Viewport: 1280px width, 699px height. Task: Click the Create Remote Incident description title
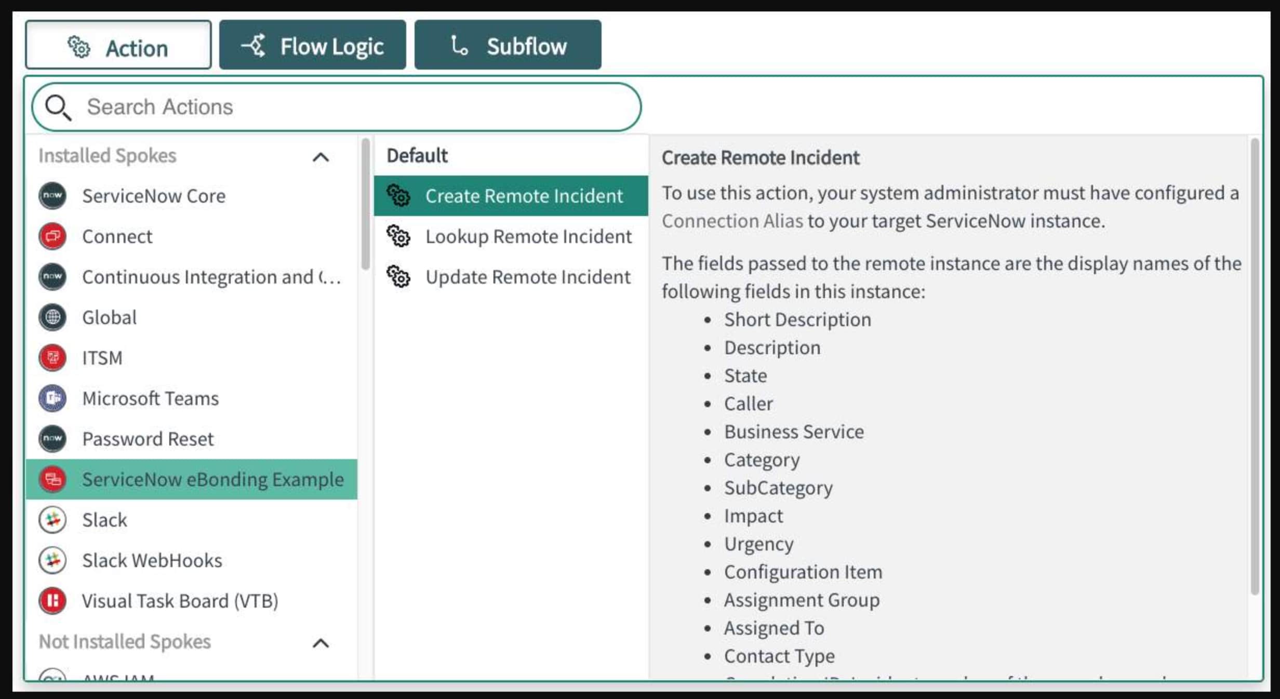pos(761,157)
